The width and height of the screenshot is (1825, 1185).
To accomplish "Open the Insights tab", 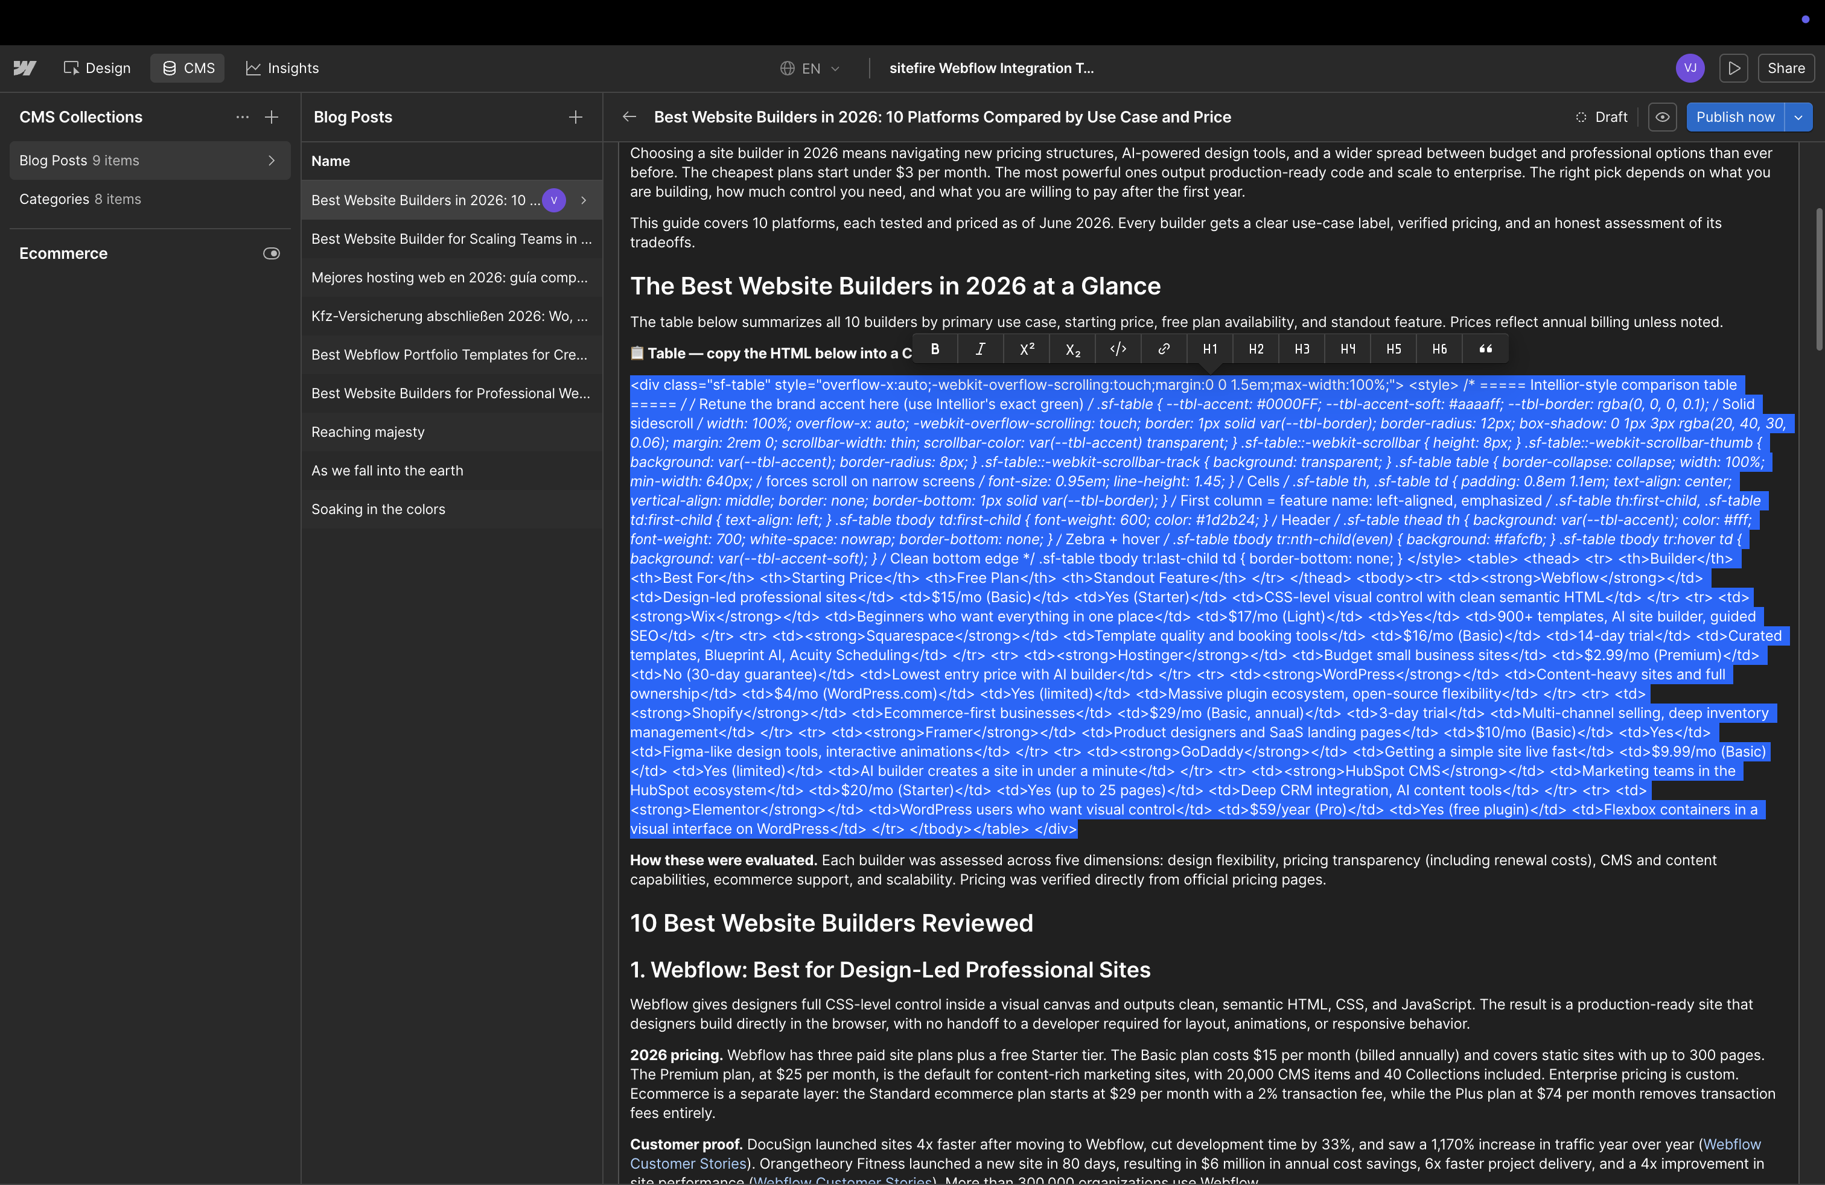I will pyautogui.click(x=282, y=68).
